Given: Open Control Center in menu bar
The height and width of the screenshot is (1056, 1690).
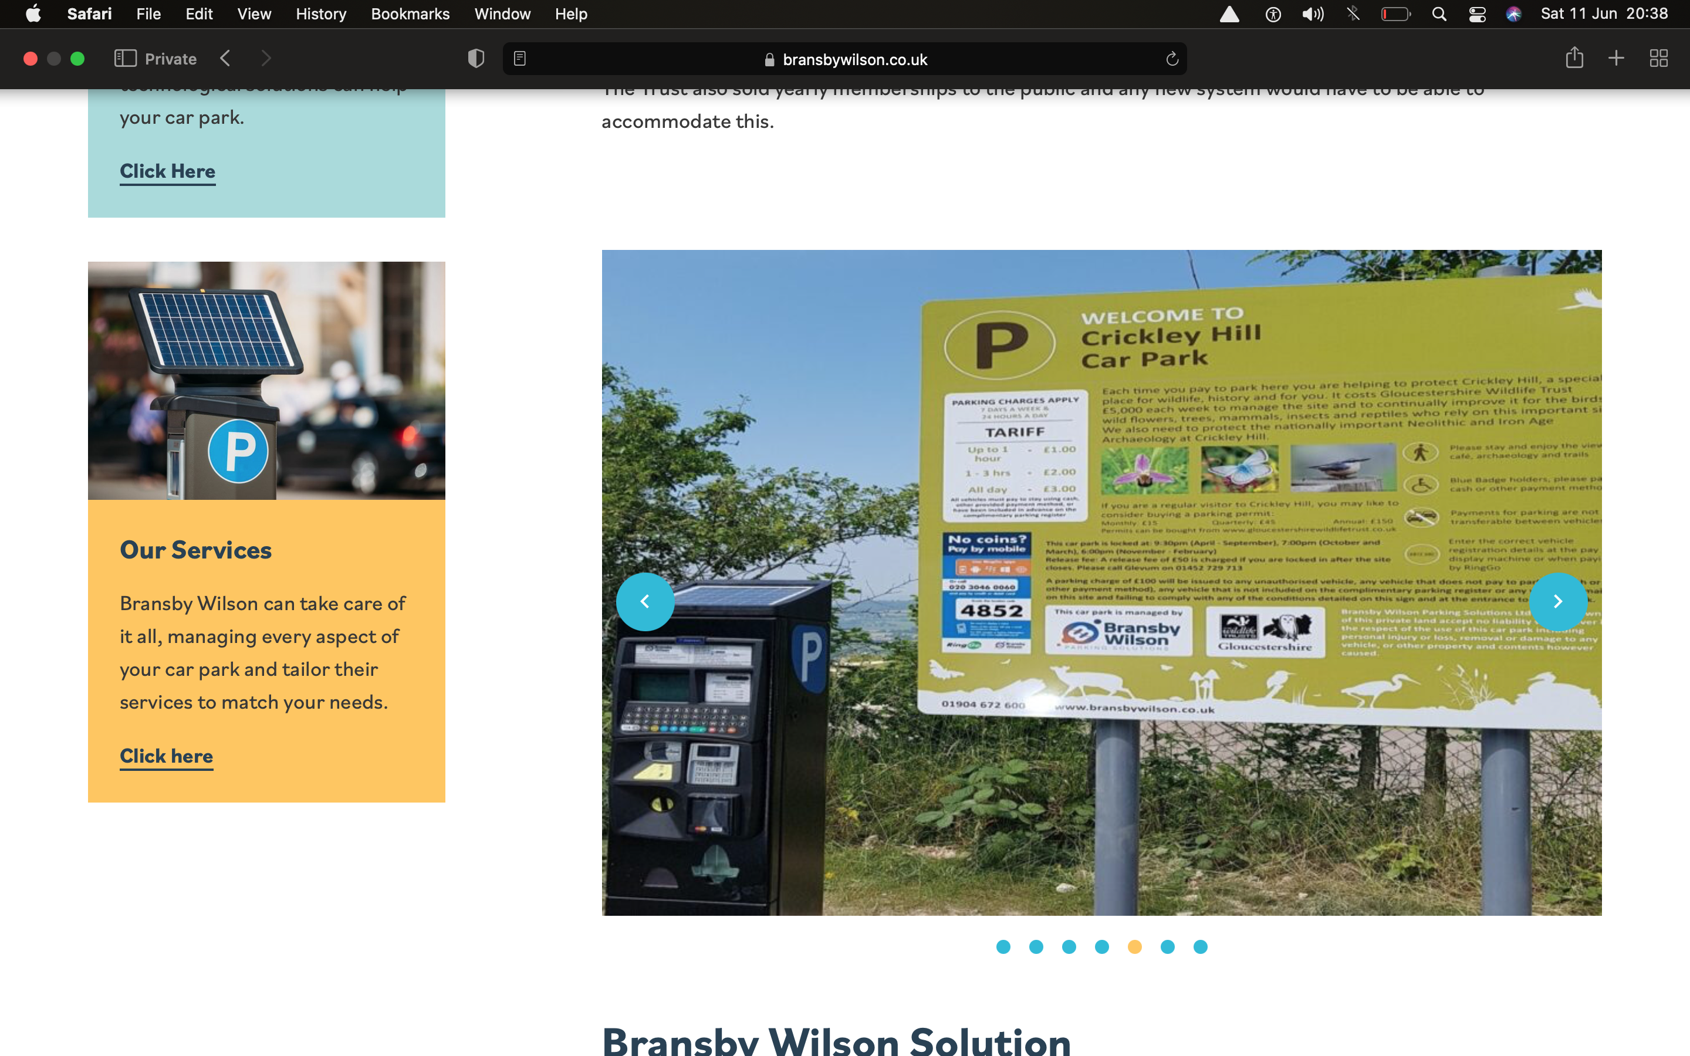Looking at the screenshot, I should [x=1477, y=14].
